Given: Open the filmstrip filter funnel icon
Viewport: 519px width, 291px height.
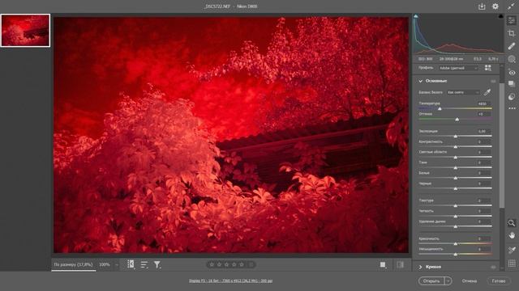Looking at the screenshot, I should tap(157, 264).
